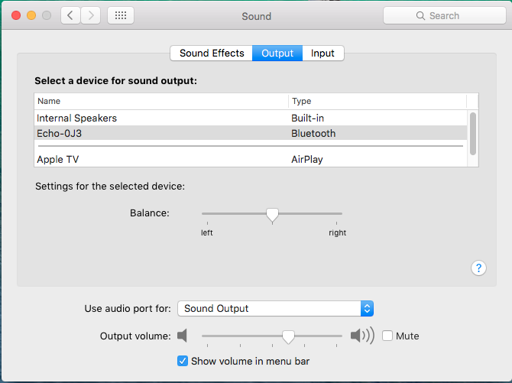Choose Apple TV AirPlay device
The width and height of the screenshot is (512, 383).
251,159
